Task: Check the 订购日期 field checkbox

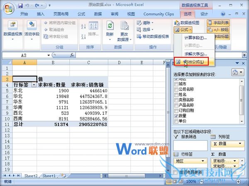Action: pyautogui.click(x=176, y=110)
